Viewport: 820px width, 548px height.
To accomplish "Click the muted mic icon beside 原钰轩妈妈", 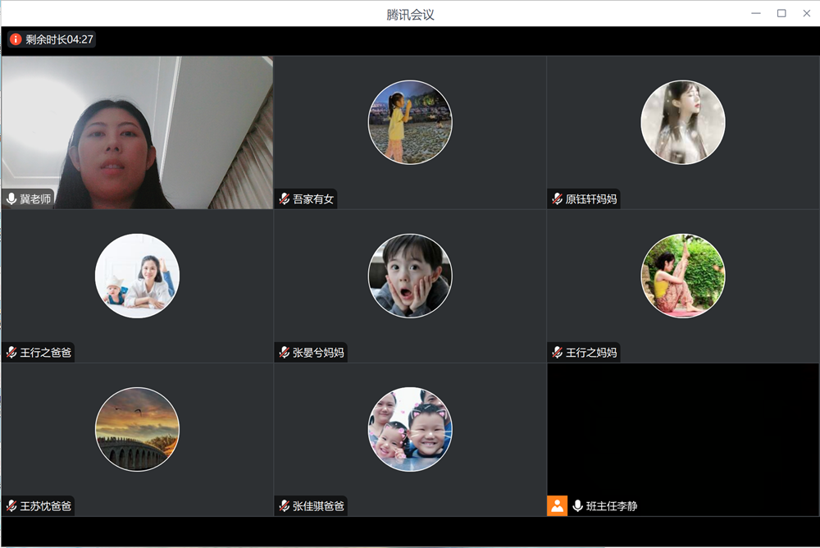I will click(x=557, y=199).
